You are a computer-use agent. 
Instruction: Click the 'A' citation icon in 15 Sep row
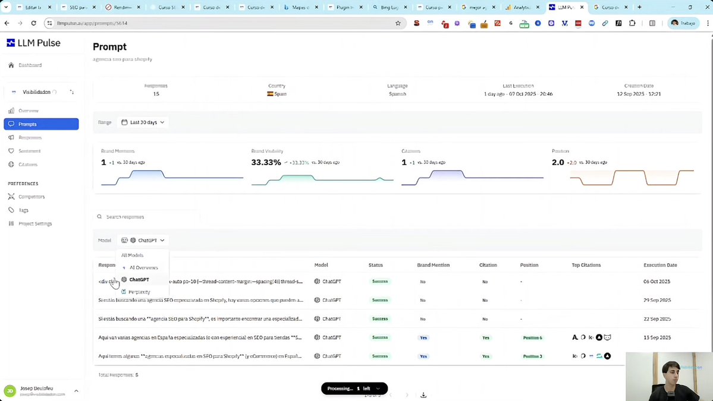575,337
